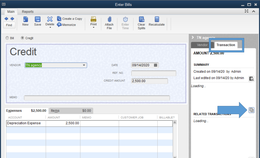Image resolution: width=260 pixels, height=158 pixels.
Task: Click the Billable? column header
Action: pyautogui.click(x=167, y=118)
